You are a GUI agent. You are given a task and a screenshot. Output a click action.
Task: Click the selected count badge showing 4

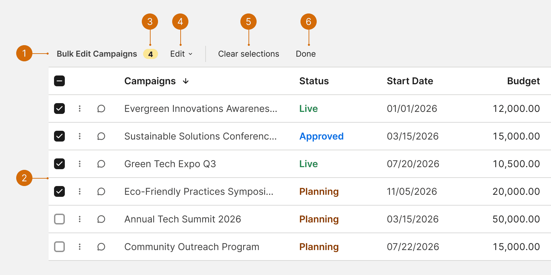[151, 54]
